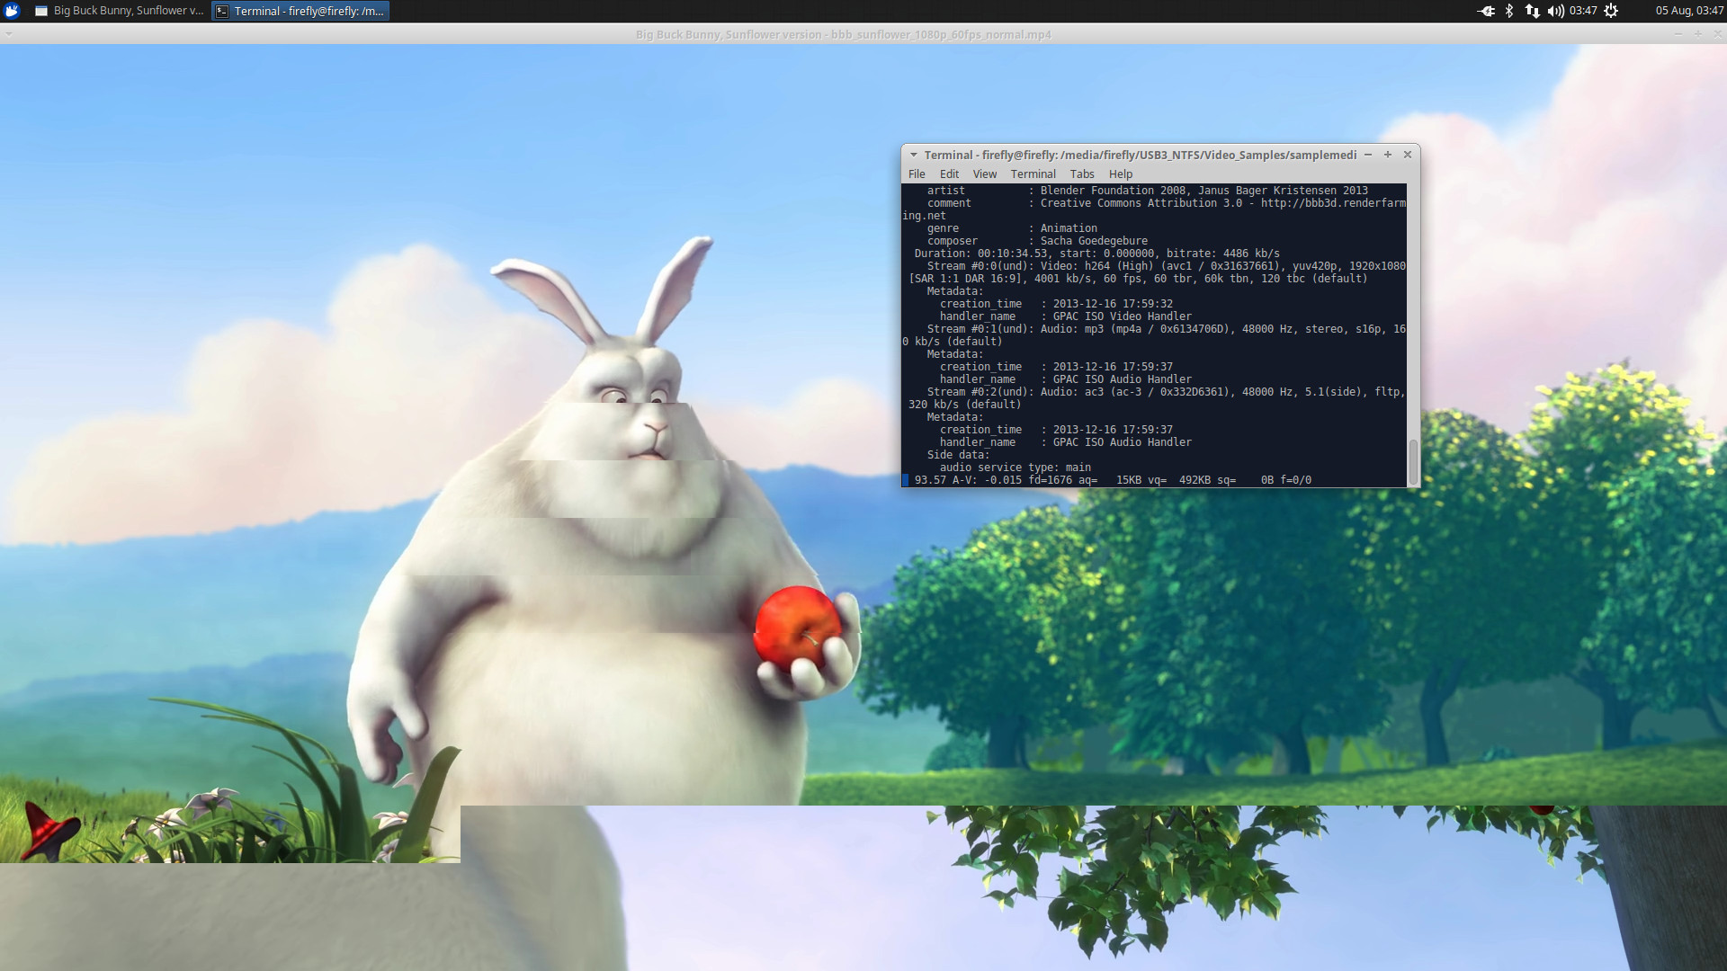
Task: Click the 'GPAC ISO Video Handler' text
Action: click(1123, 316)
